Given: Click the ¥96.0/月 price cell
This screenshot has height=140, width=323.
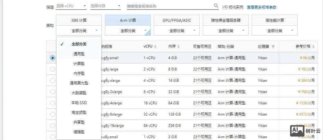Looking at the screenshot, I should 307,58.
